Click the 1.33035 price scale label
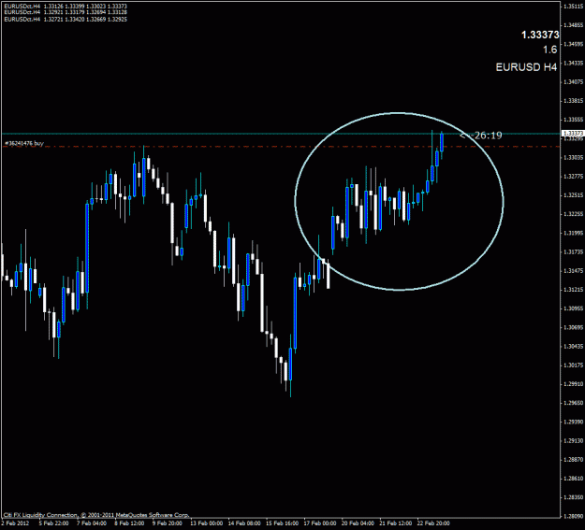Image resolution: width=585 pixels, height=530 pixels. click(x=574, y=158)
